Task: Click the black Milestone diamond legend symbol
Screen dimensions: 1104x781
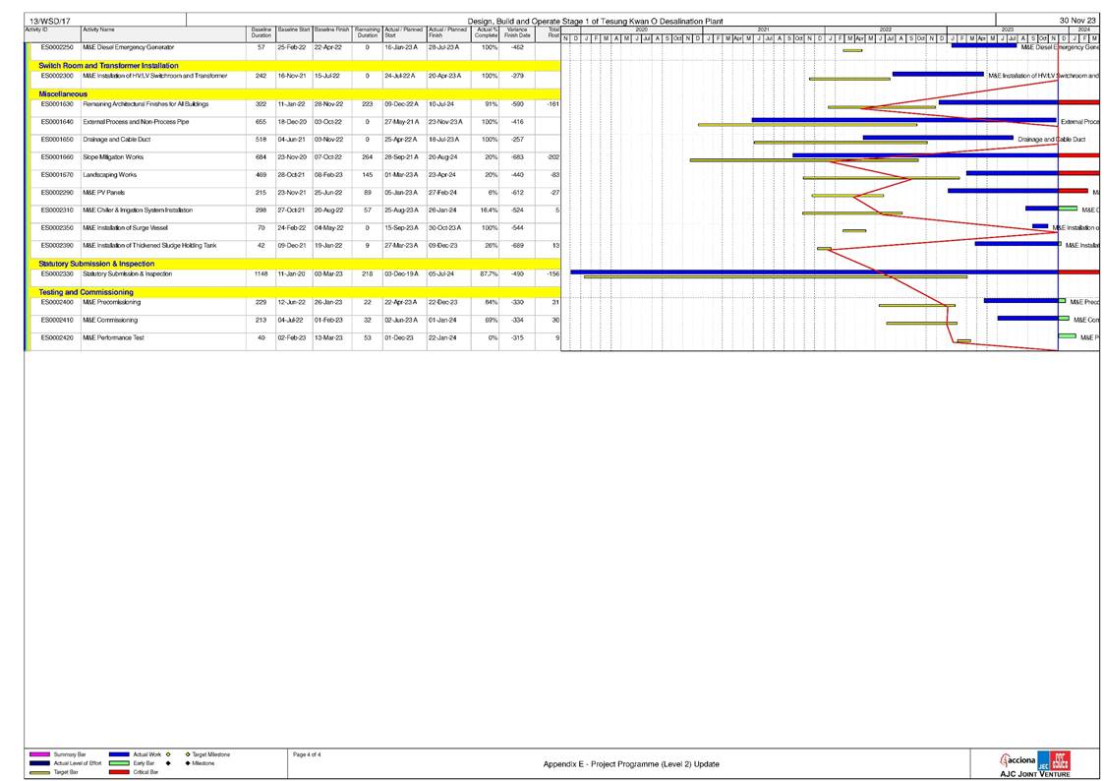Action: point(187,763)
